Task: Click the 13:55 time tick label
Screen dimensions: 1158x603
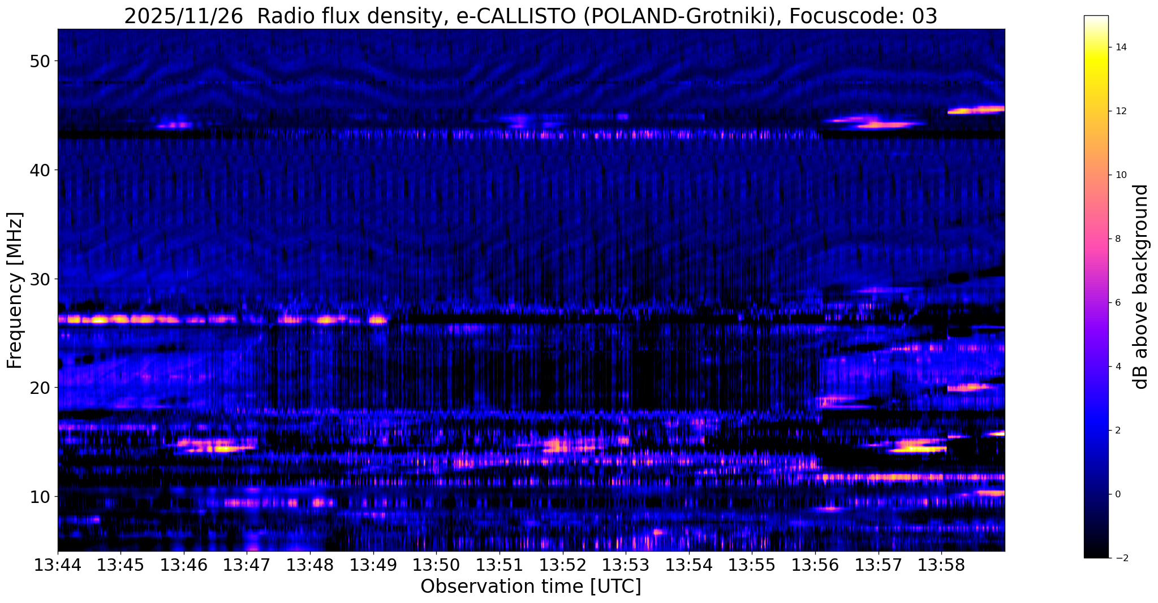Action: click(x=752, y=565)
